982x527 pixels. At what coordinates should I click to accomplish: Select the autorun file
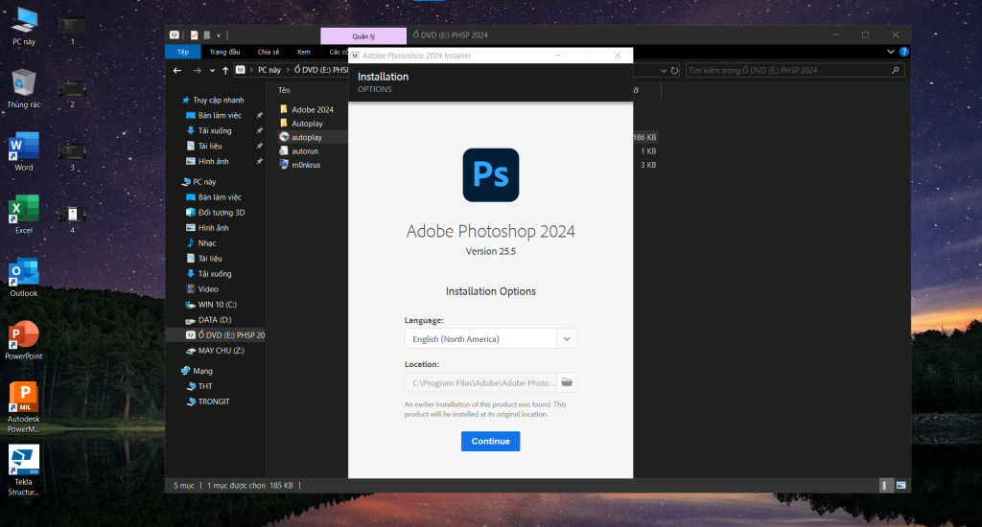click(304, 150)
